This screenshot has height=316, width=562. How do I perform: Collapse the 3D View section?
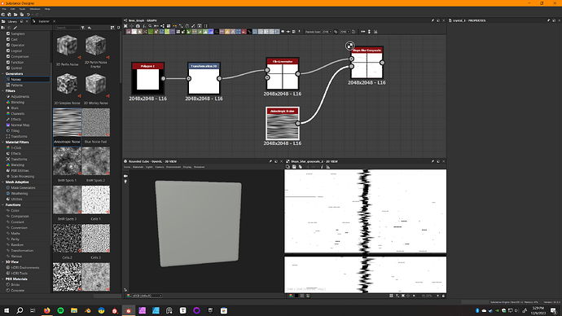point(3,262)
